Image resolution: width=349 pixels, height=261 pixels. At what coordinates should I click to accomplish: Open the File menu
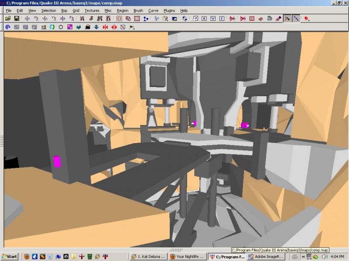pyautogui.click(x=8, y=10)
